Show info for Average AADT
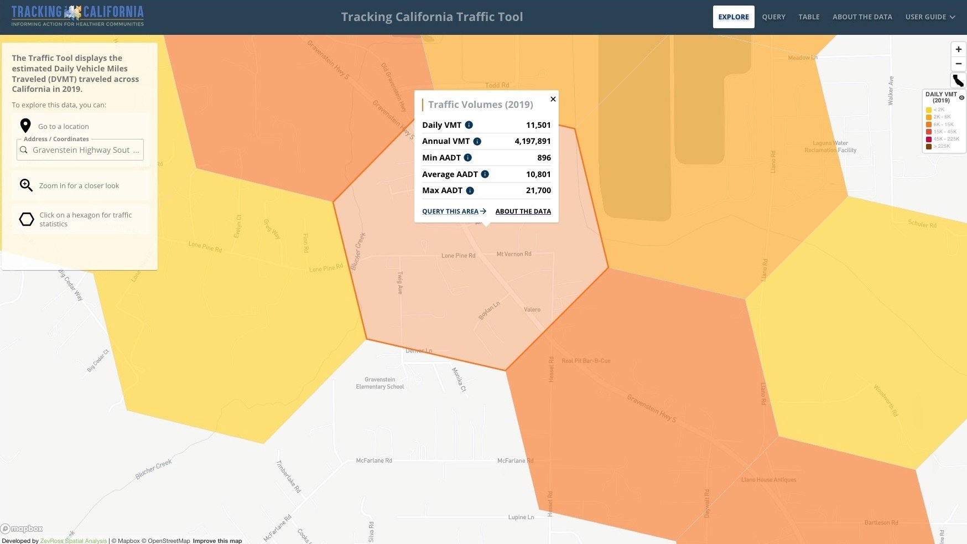967x544 pixels. click(x=485, y=174)
